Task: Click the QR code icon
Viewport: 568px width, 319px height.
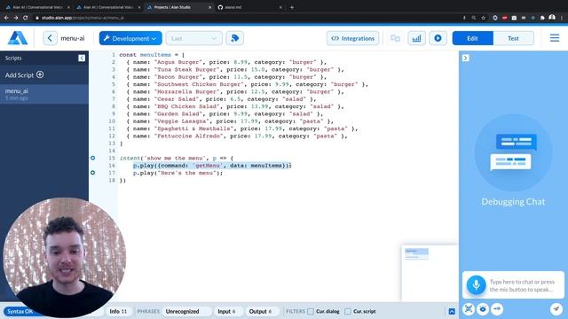Action: point(469,309)
